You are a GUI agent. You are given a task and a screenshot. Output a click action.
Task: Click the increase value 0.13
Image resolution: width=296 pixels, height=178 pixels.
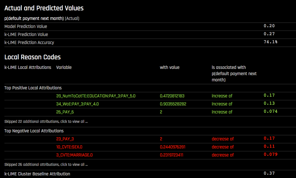(x=269, y=103)
